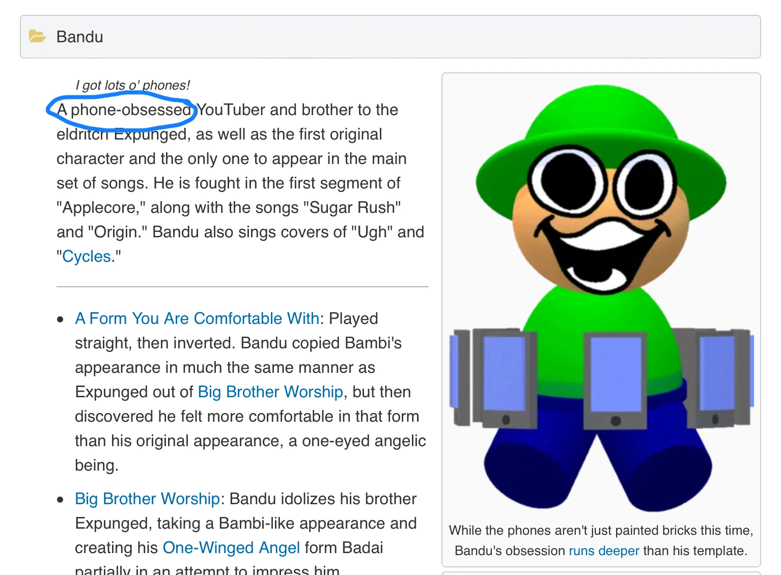The width and height of the screenshot is (781, 575).
Task: Click the bullet before "Big Brother Worship"
Action: (61, 500)
